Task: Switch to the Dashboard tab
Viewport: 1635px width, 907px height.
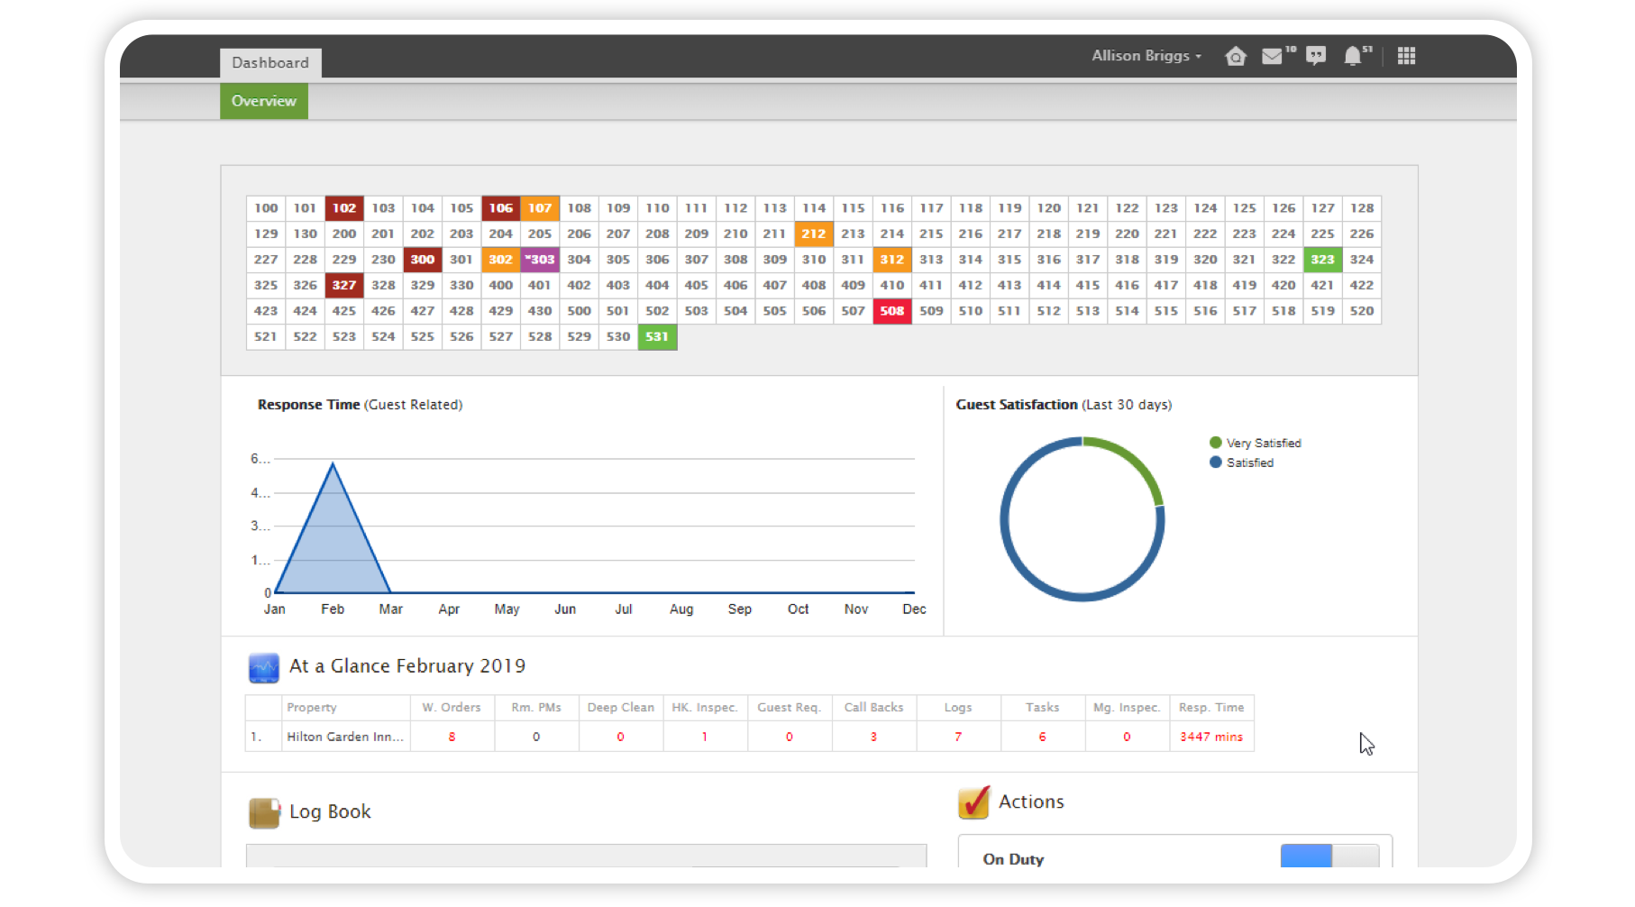Action: click(x=270, y=62)
